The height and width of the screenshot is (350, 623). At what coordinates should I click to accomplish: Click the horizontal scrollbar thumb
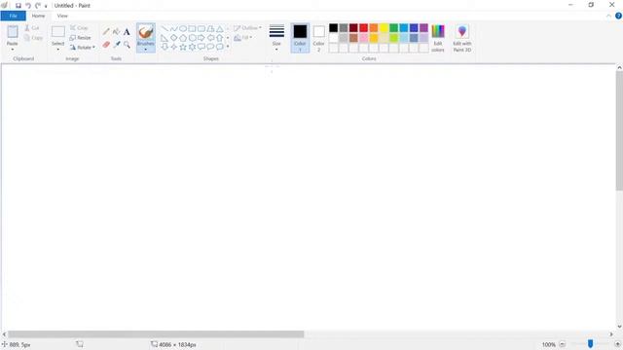point(156,334)
